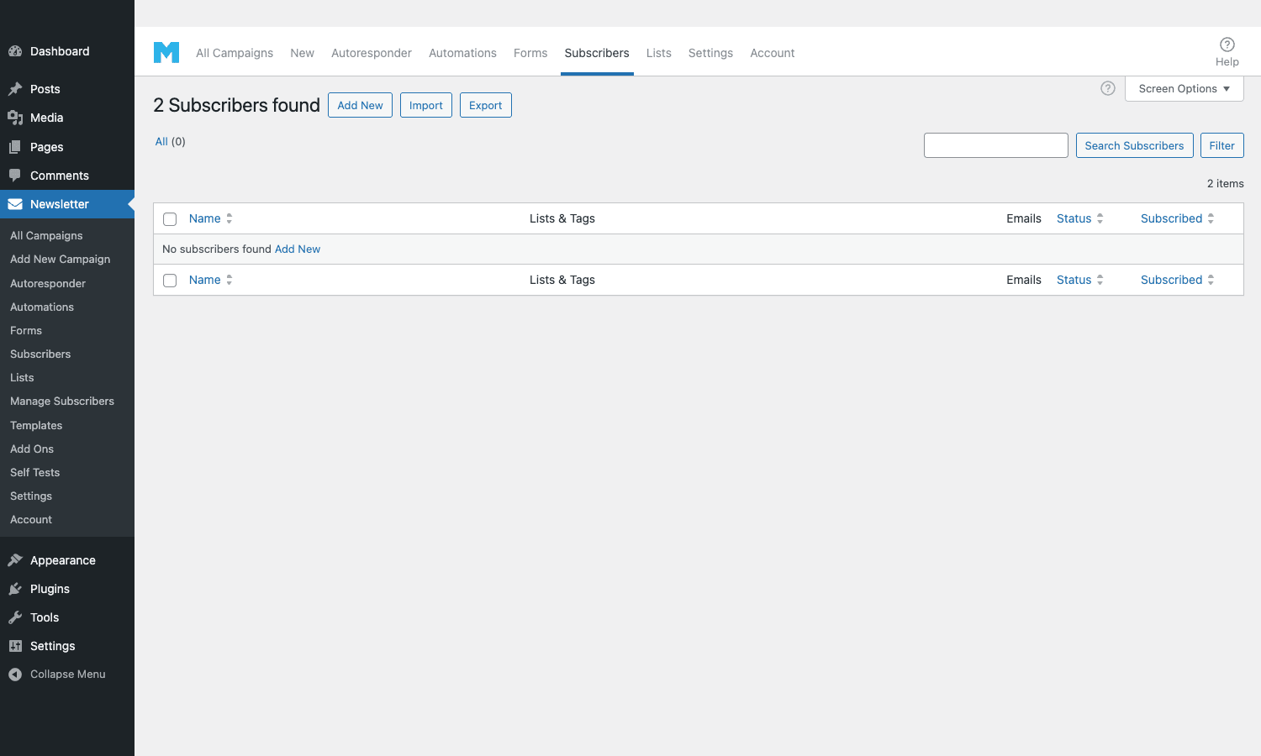The height and width of the screenshot is (756, 1261).
Task: Open the New tab in top navigation
Action: coord(302,53)
